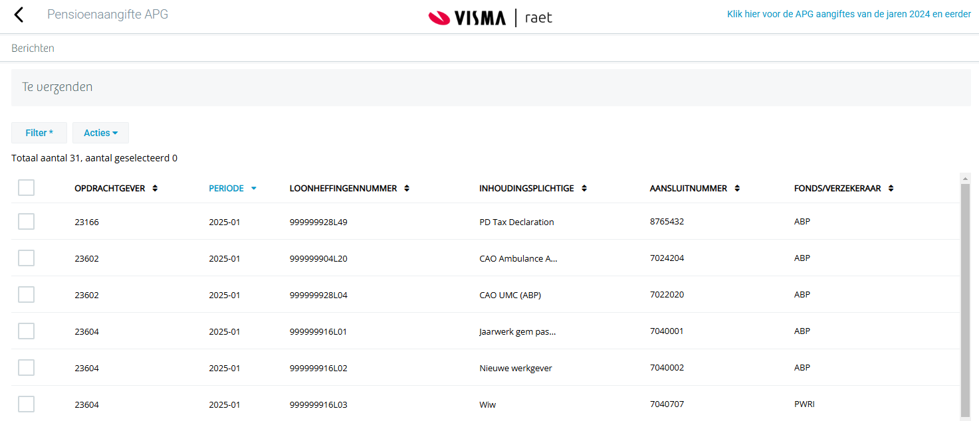Sort the LOONHEFFINGENNUMMER column
979x421 pixels.
point(407,188)
